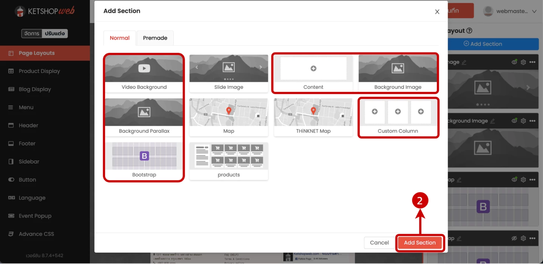Click the pencil edit icon beside Background Image

[x=492, y=121]
